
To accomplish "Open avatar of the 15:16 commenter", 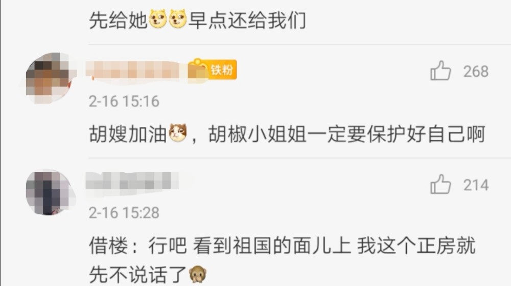I will pos(49,78).
